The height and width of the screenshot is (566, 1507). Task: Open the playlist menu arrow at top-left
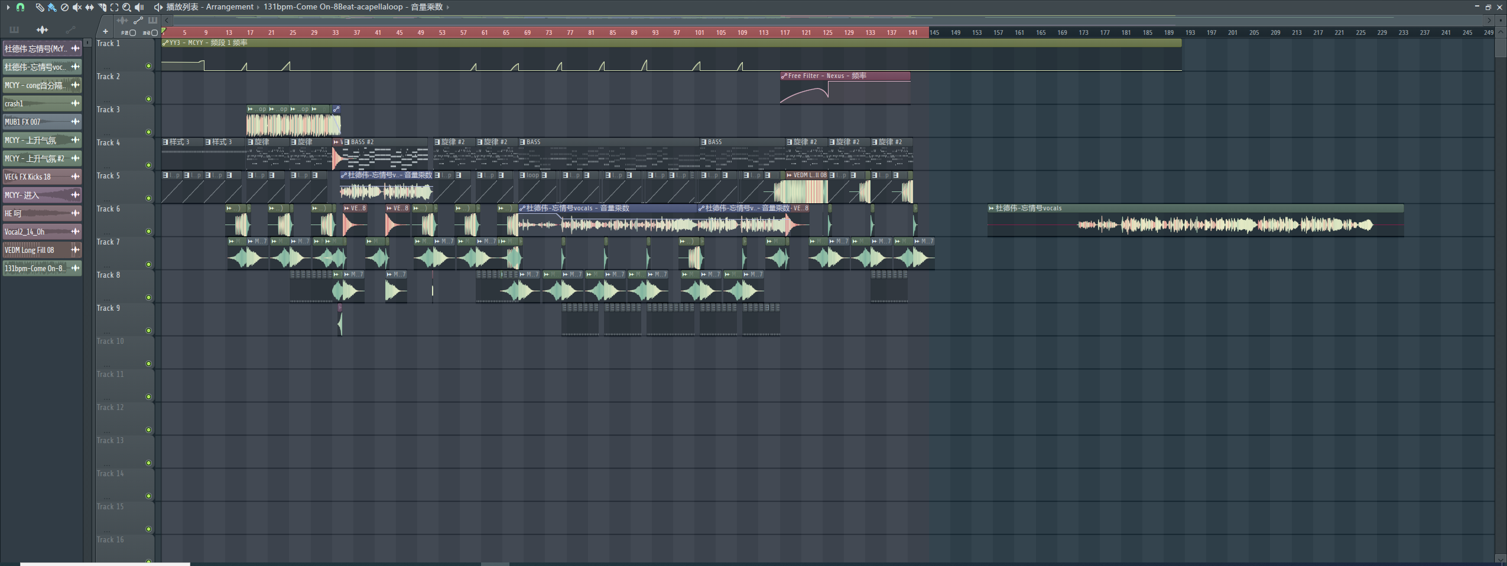tap(8, 7)
